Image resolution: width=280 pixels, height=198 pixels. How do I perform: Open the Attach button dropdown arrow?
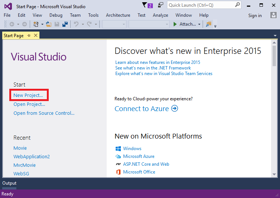coord(199,24)
